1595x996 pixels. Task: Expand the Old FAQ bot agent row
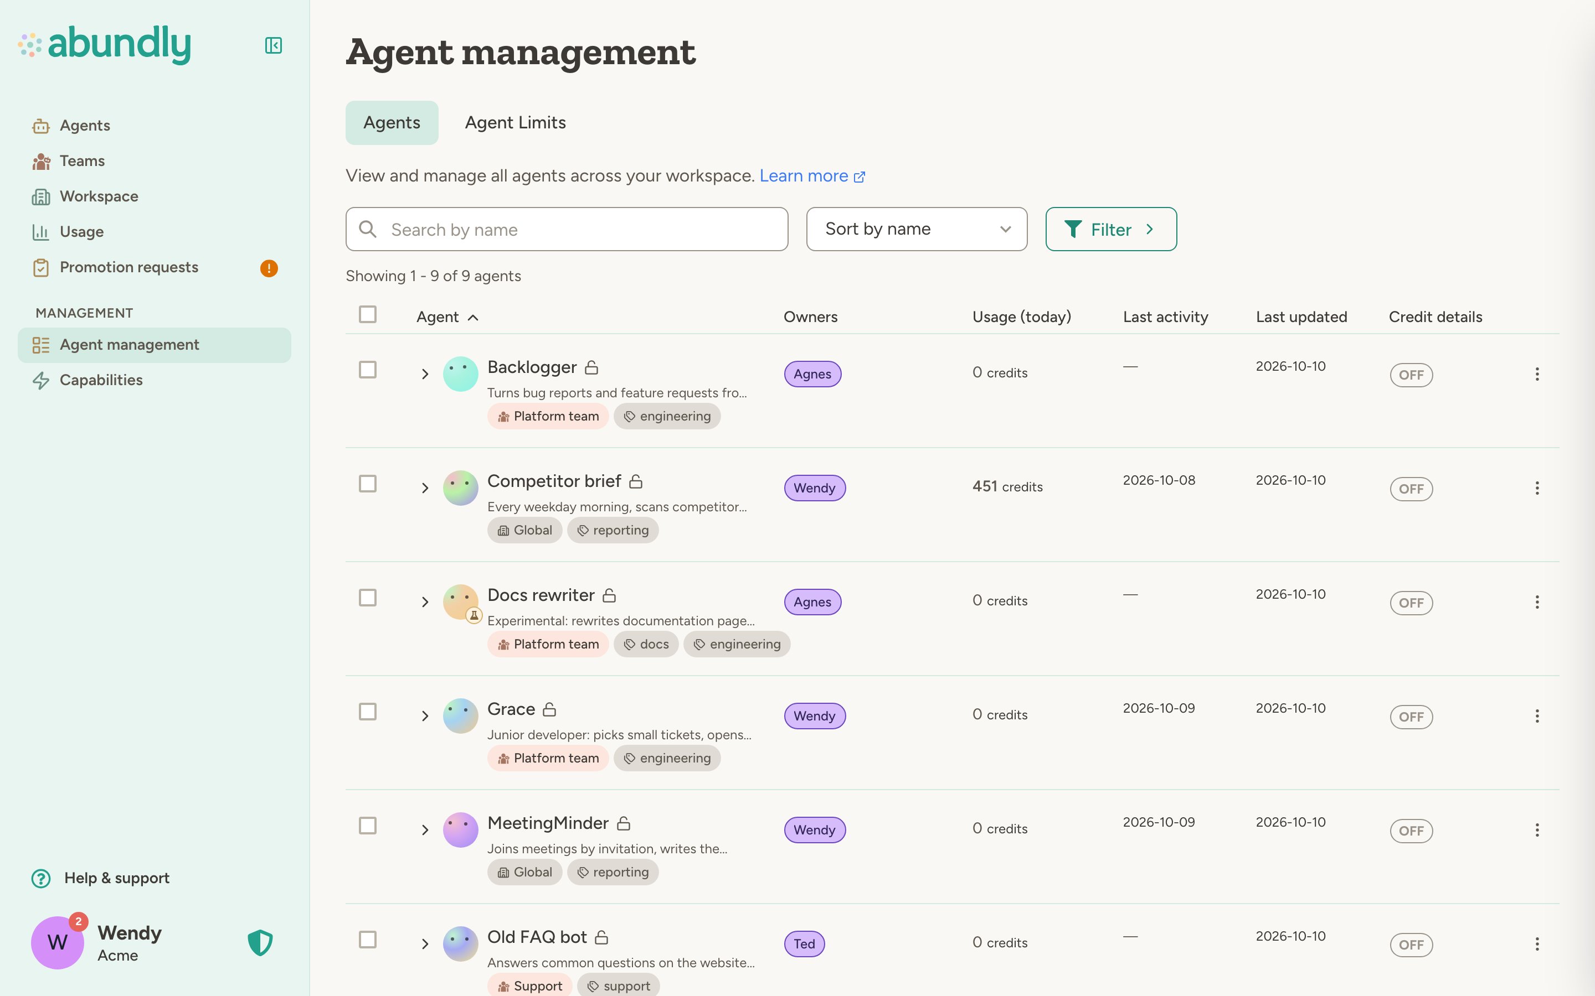tap(425, 944)
